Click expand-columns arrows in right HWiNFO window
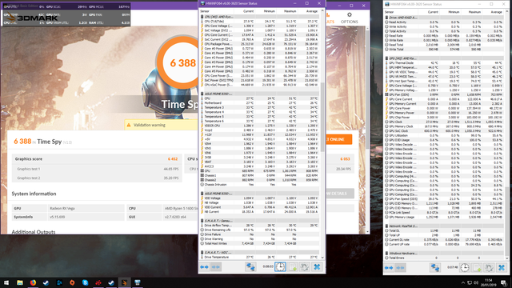Viewport: 512px width, 288px height. coord(389,268)
